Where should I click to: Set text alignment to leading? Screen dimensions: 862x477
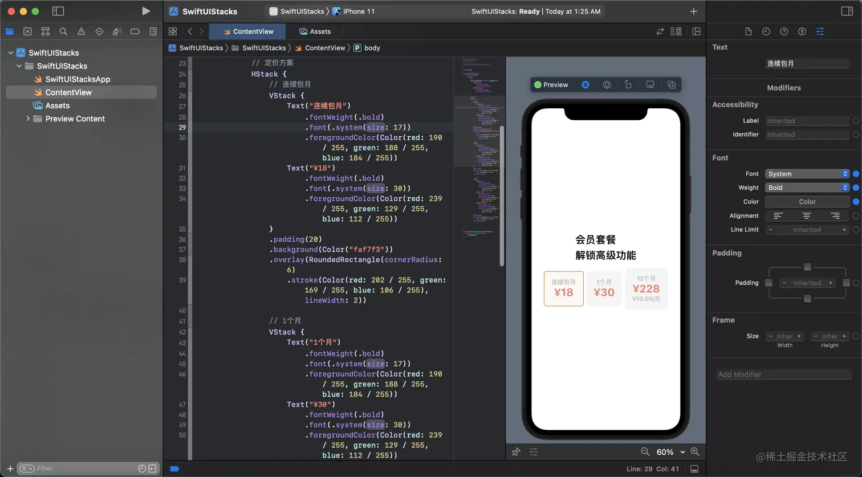click(778, 216)
